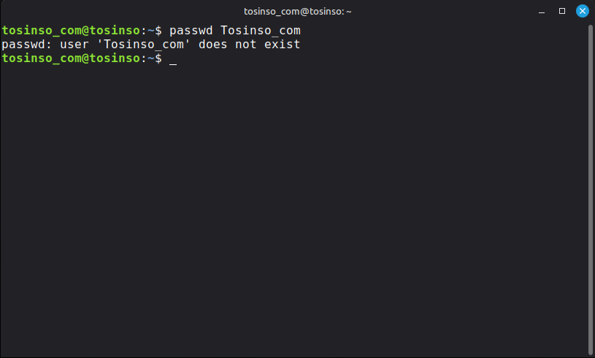Click the underscore cursor after the last prompt

tap(173, 60)
